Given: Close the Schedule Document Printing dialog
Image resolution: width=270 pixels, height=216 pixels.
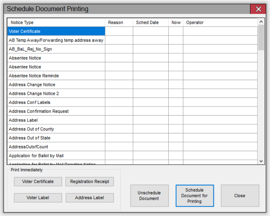Looking at the screenshot, I should coord(258,9).
